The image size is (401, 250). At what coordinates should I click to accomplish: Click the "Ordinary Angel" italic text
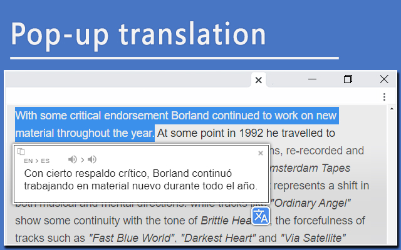click(x=311, y=203)
